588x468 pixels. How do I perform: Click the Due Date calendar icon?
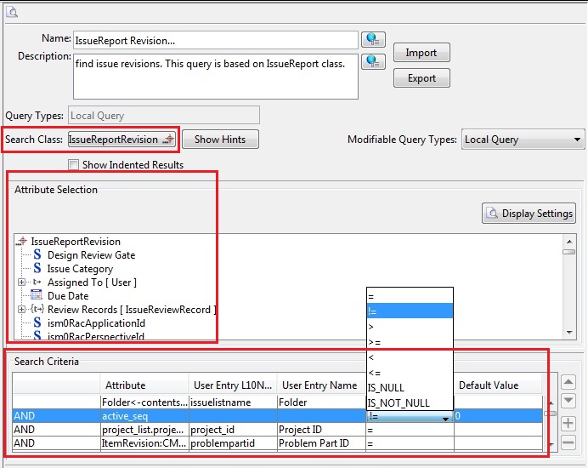(x=37, y=296)
